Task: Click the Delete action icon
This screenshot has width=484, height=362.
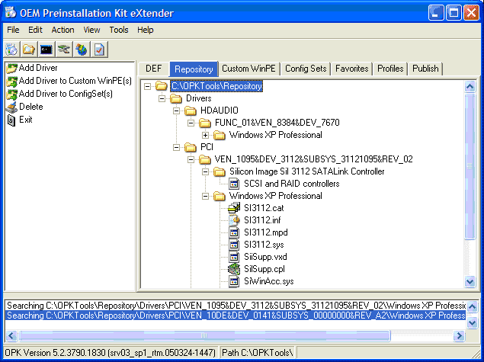Action: point(11,107)
